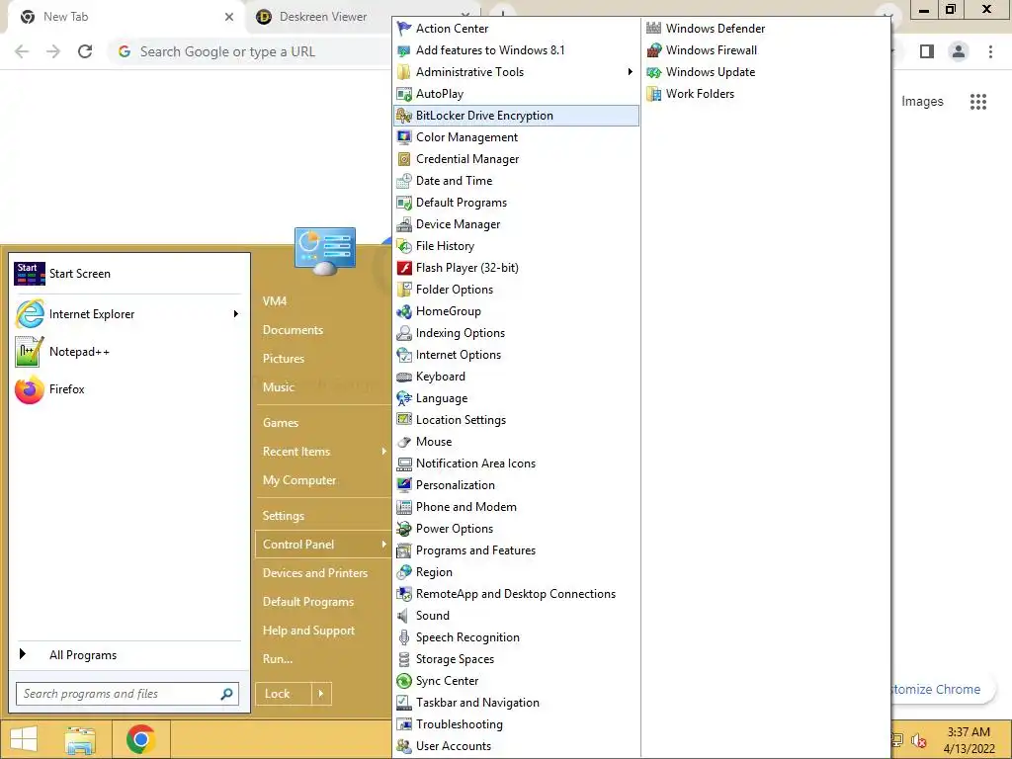Image resolution: width=1012 pixels, height=759 pixels.
Task: Launch Firefox via its icon
Action: [30, 389]
